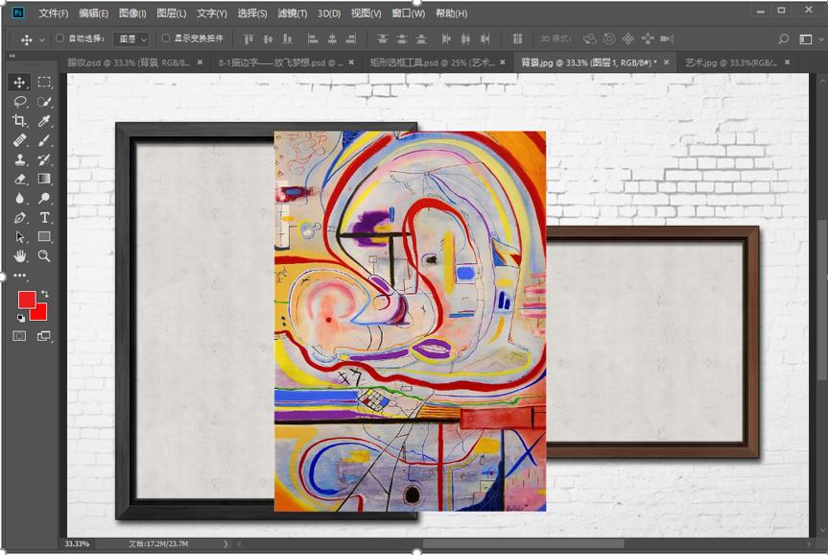Select the Gradient tool
The image size is (828, 555).
pos(44,180)
